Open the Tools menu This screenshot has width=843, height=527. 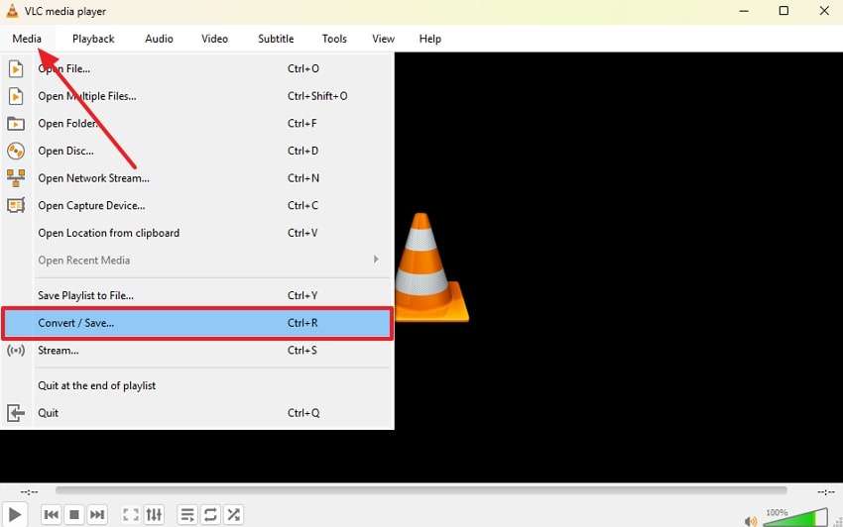[334, 39]
